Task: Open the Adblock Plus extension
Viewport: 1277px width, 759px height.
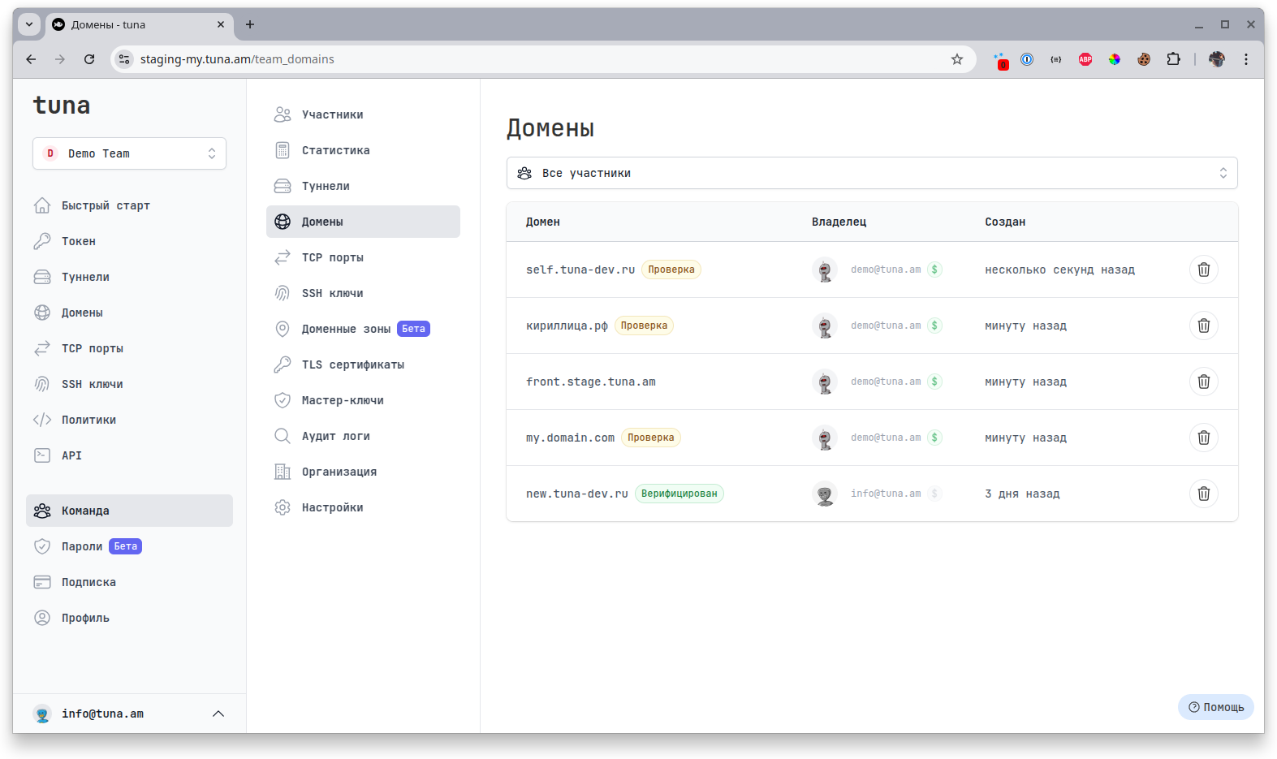Action: pyautogui.click(x=1085, y=59)
